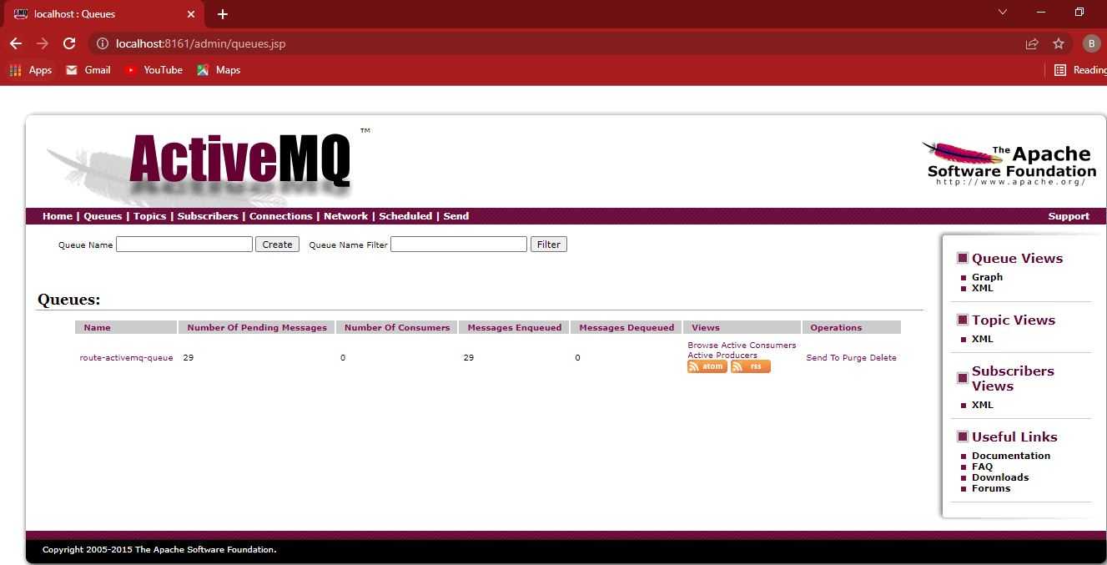1107x565 pixels.
Task: Go to the Subscribers menu item
Action: pyautogui.click(x=208, y=216)
